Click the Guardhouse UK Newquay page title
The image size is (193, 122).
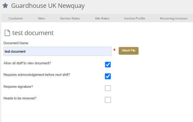[x=48, y=6]
